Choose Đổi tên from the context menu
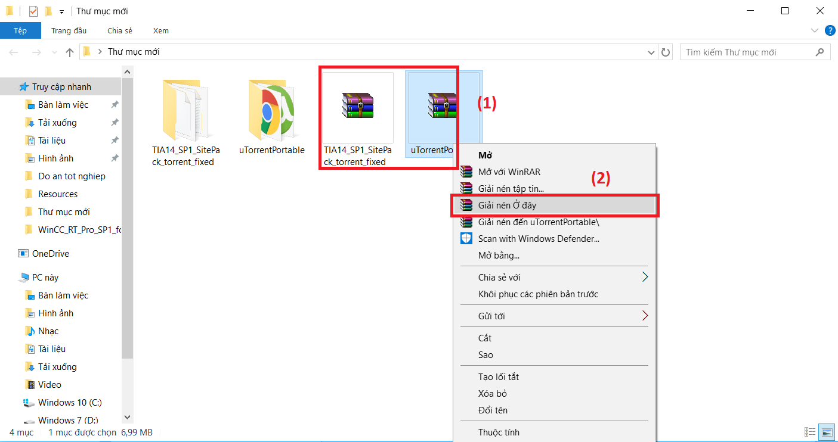838x442 pixels. point(555,410)
